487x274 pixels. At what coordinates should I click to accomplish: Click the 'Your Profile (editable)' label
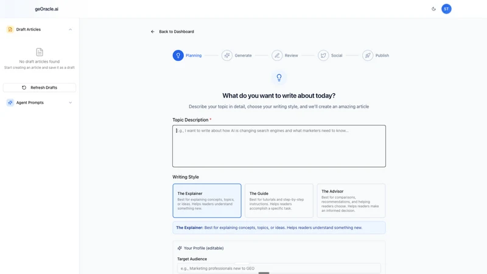coord(204,248)
